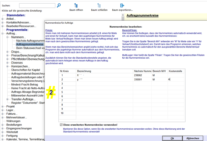Focus the Suchen input field
The image size is (207, 141).
37,6
